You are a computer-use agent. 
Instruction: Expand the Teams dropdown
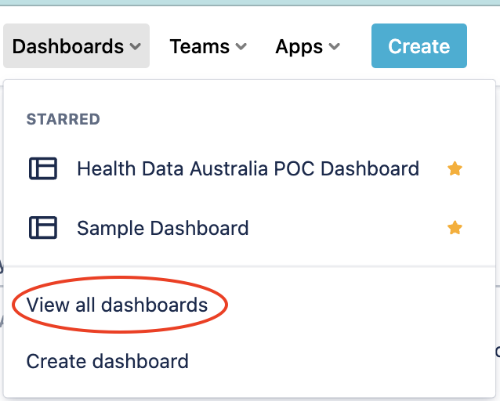coord(208,46)
